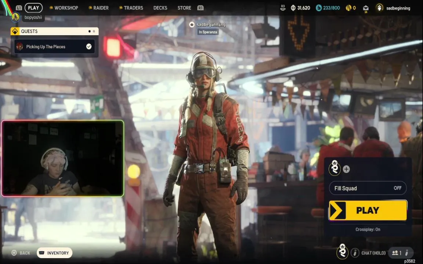The width and height of the screenshot is (423, 264).
Task: Open the RAIDER tab
Action: tap(99, 8)
